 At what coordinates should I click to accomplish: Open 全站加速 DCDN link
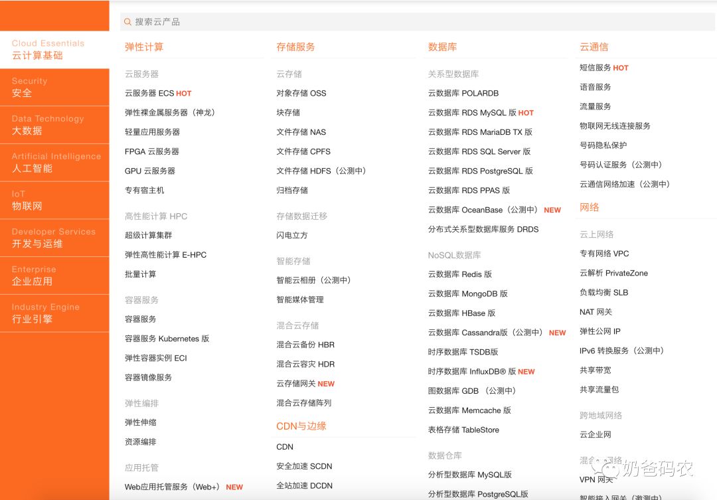click(304, 486)
